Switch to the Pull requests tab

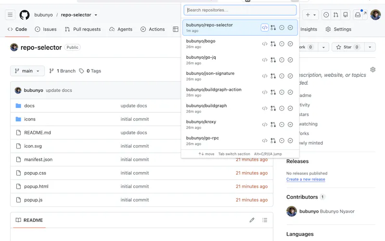(83, 29)
